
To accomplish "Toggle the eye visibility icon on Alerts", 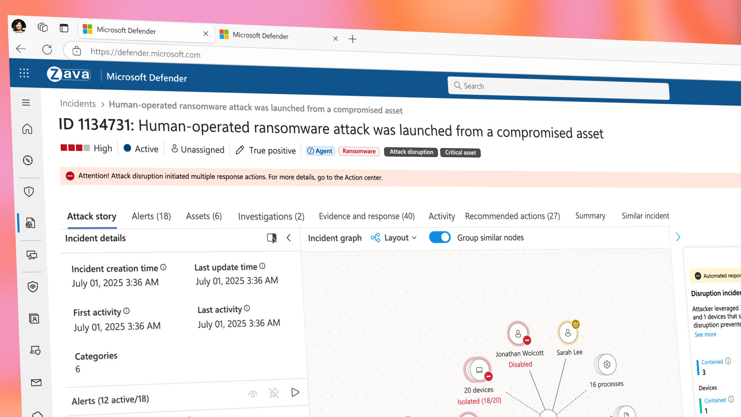I will pyautogui.click(x=252, y=394).
